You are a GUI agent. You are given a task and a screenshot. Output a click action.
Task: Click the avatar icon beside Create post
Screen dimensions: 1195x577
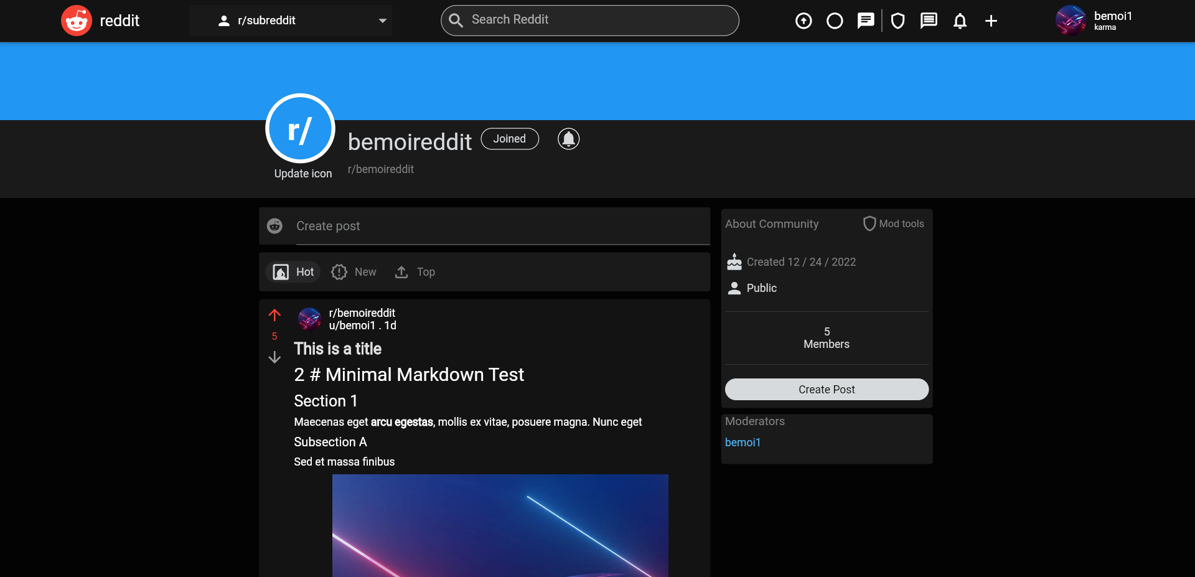click(274, 226)
